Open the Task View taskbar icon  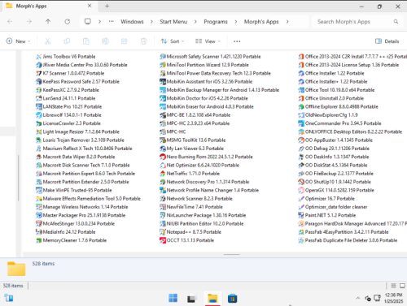[192, 298]
